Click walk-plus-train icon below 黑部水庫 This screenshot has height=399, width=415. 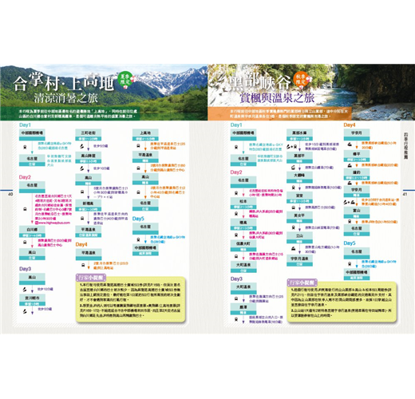(292, 147)
